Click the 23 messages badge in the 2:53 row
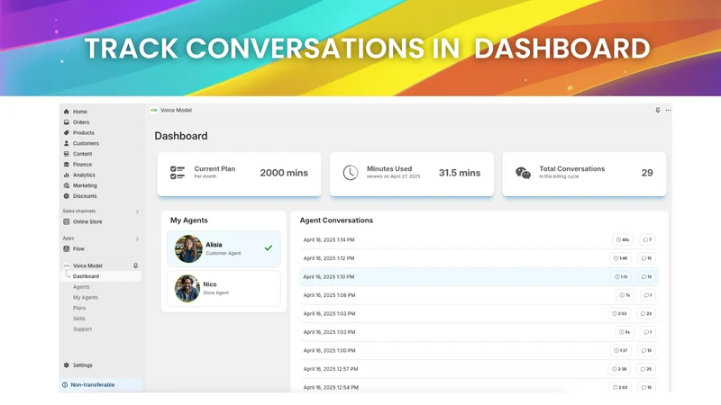721x405 pixels. tap(646, 313)
